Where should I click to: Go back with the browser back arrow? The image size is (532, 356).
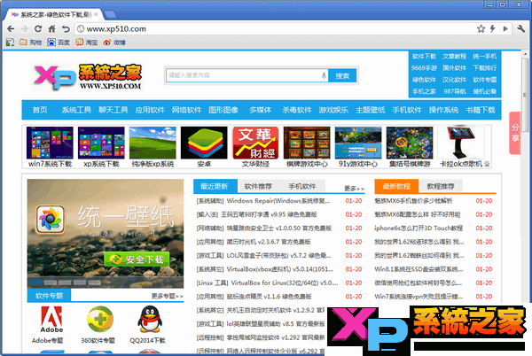(x=11, y=29)
